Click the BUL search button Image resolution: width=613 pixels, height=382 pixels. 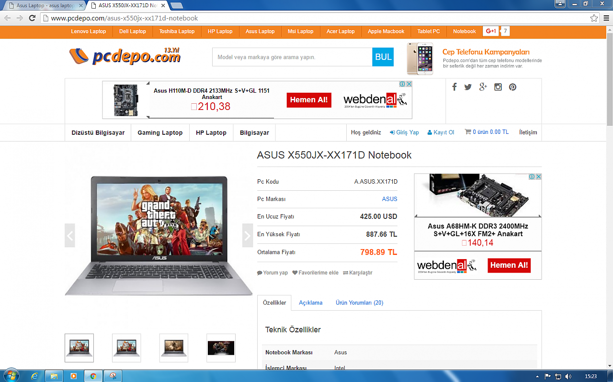point(383,57)
